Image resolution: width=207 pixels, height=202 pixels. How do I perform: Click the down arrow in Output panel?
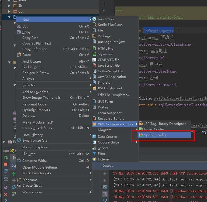[105, 180]
